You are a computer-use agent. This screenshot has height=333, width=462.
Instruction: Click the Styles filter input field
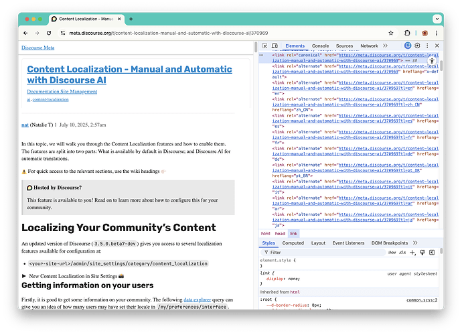click(x=323, y=253)
